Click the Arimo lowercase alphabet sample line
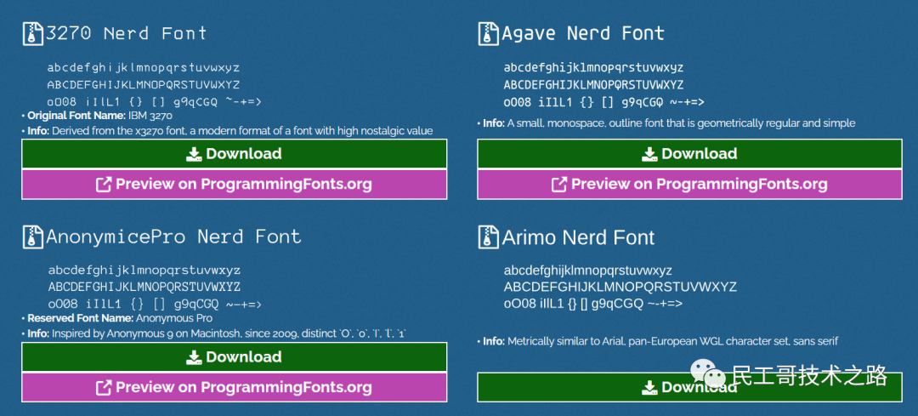The width and height of the screenshot is (918, 416). point(588,271)
